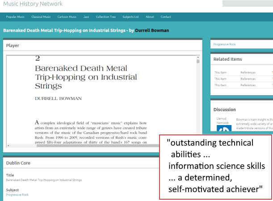Click Progressive Rock under Subject

[x=17, y=195]
